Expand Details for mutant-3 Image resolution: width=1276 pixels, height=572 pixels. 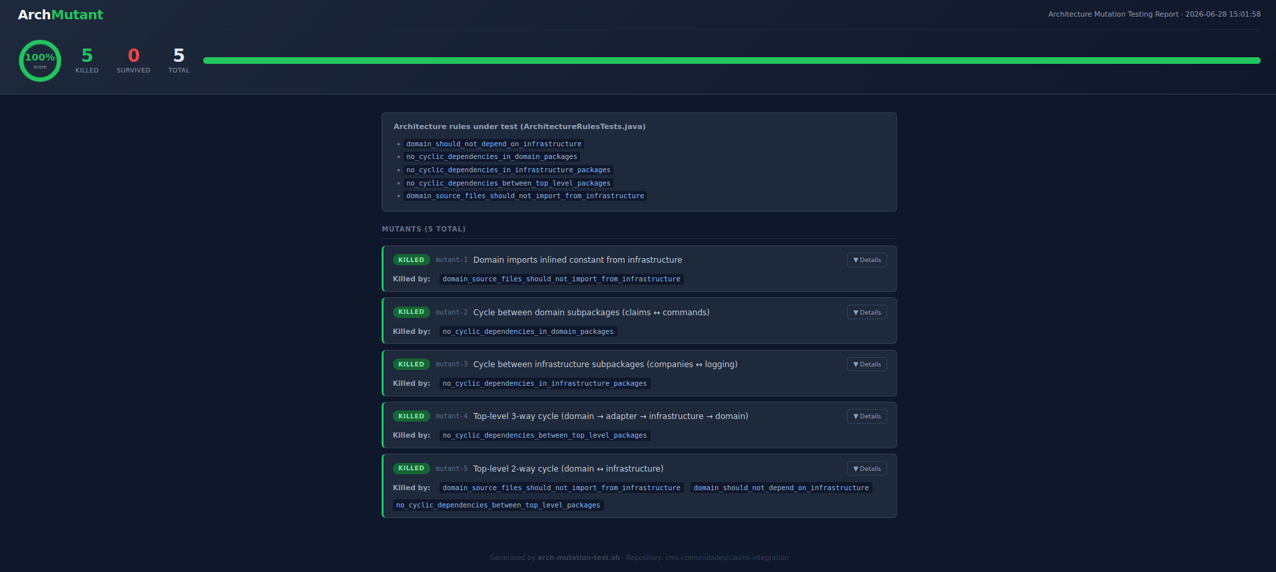[x=866, y=364]
